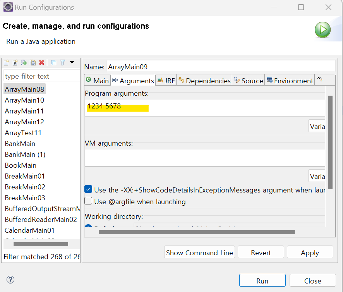343x292 pixels.
Task: Click the Eclipse window icon in title bar
Action: [8, 7]
